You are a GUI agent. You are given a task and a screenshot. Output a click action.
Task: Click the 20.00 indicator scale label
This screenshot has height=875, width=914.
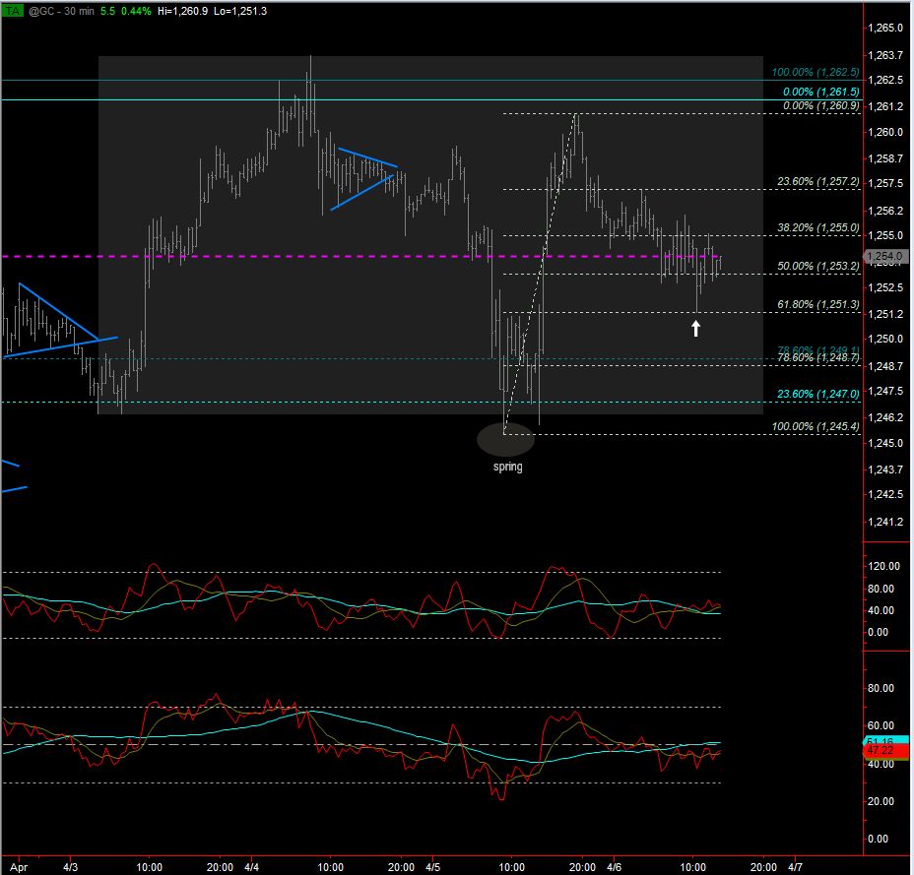[x=881, y=801]
